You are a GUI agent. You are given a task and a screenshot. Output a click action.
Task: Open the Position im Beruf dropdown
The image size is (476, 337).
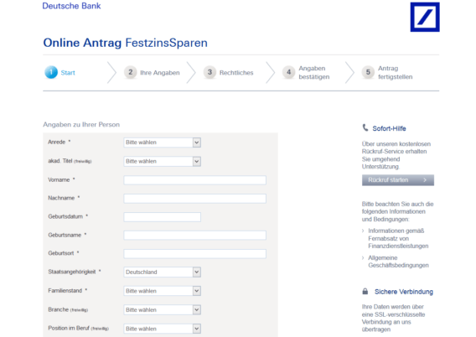[162, 329]
